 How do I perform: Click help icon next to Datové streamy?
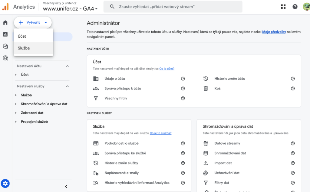coord(293,143)
